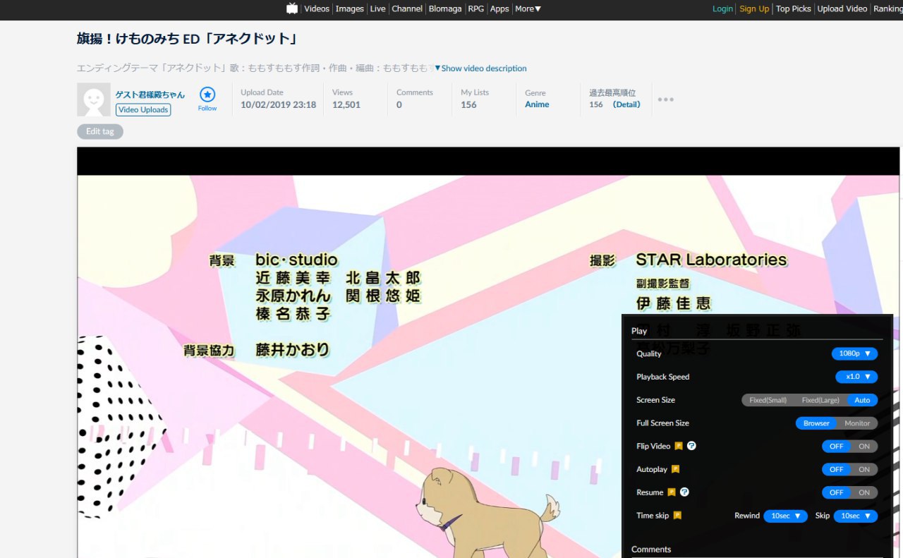Image resolution: width=903 pixels, height=558 pixels.
Task: Click the premium badge next to Autoplay
Action: coord(675,469)
